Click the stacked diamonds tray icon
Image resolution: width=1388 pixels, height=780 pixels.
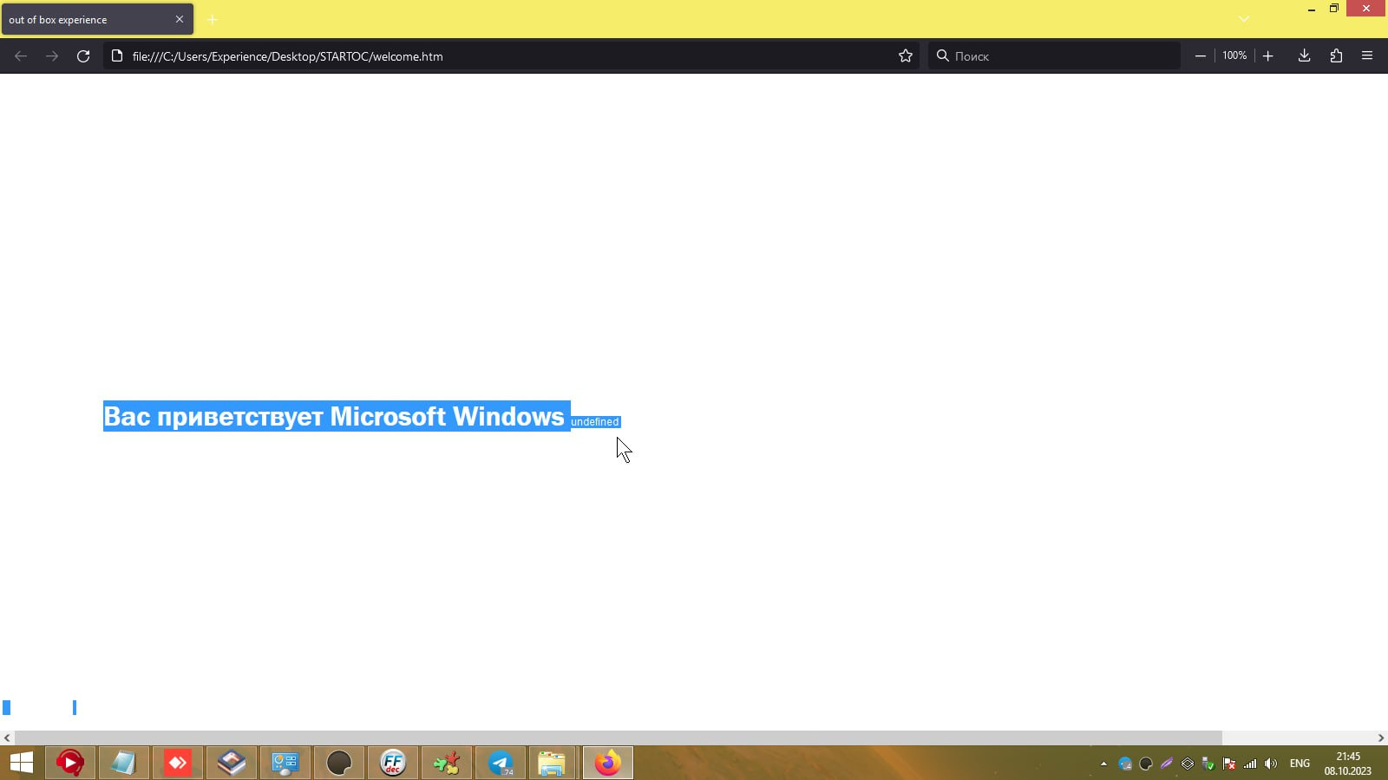point(1188,764)
